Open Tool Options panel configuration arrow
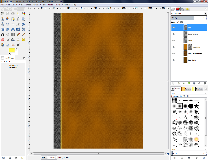 (24, 58)
